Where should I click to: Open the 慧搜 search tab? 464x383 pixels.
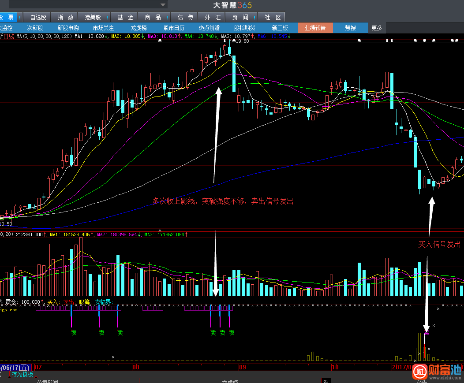coord(350,28)
